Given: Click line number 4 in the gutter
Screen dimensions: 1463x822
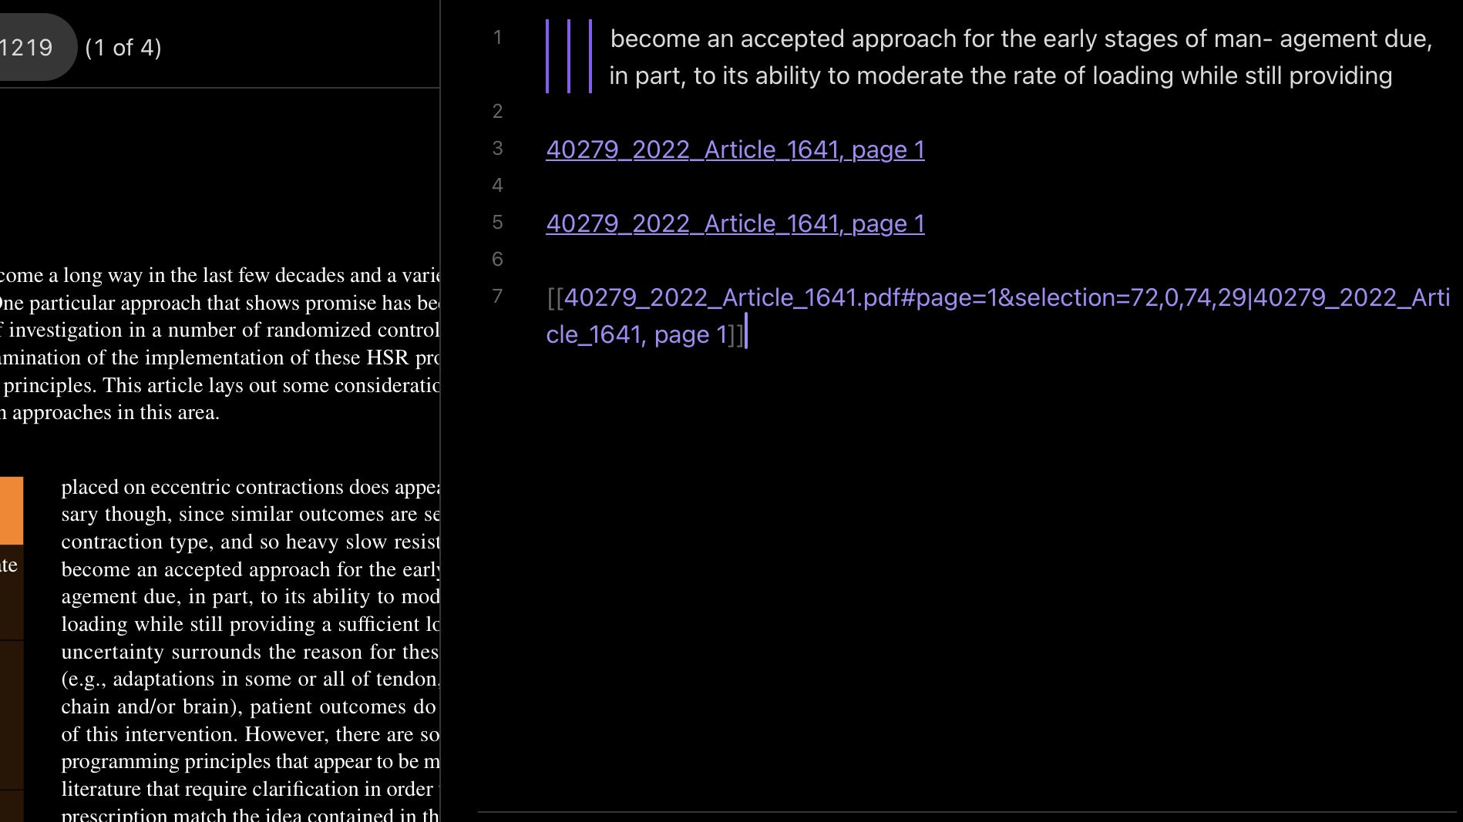Looking at the screenshot, I should point(497,186).
